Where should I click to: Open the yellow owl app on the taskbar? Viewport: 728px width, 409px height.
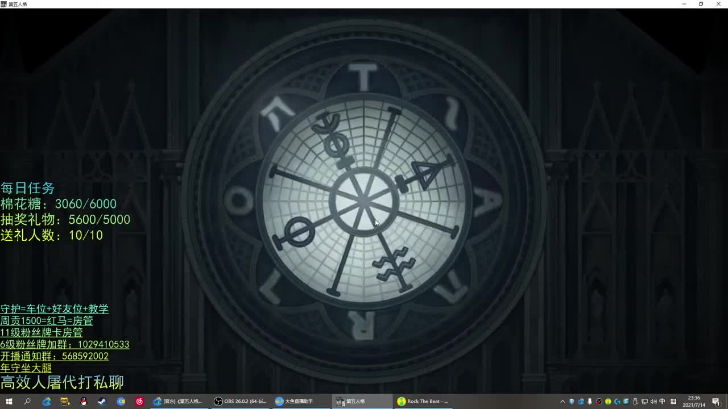[x=65, y=402]
